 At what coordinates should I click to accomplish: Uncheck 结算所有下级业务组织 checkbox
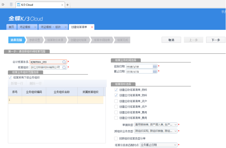(x=10, y=77)
